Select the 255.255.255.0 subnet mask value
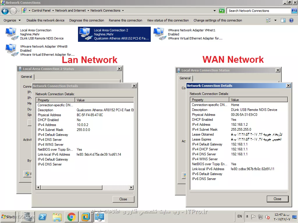This screenshot has height=223, width=298. (241, 129)
